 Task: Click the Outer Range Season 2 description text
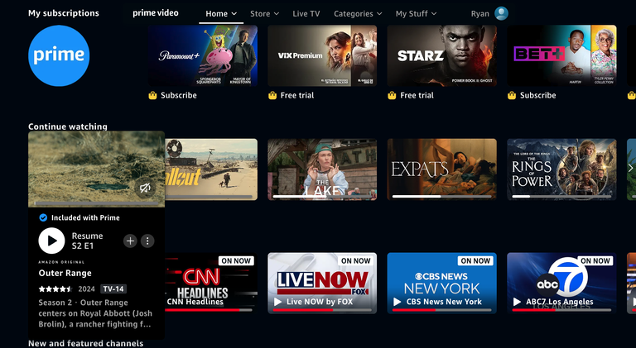[x=95, y=313]
